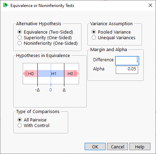The image size is (156, 154).
Task: Confirm with the OK button
Action: 95,147
